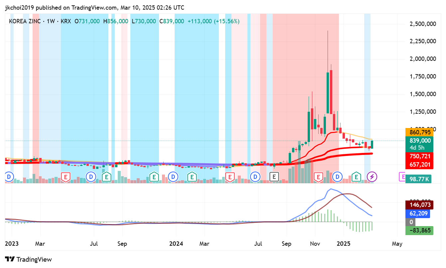Image resolution: width=446 pixels, height=268 pixels.
Task: Click the 2,500,000 price axis label
Action: point(423,24)
